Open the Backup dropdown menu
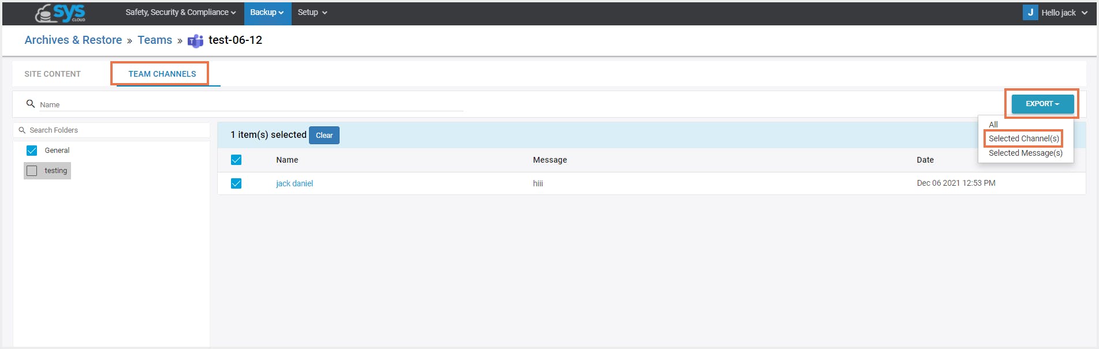The height and width of the screenshot is (349, 1099). coord(267,13)
